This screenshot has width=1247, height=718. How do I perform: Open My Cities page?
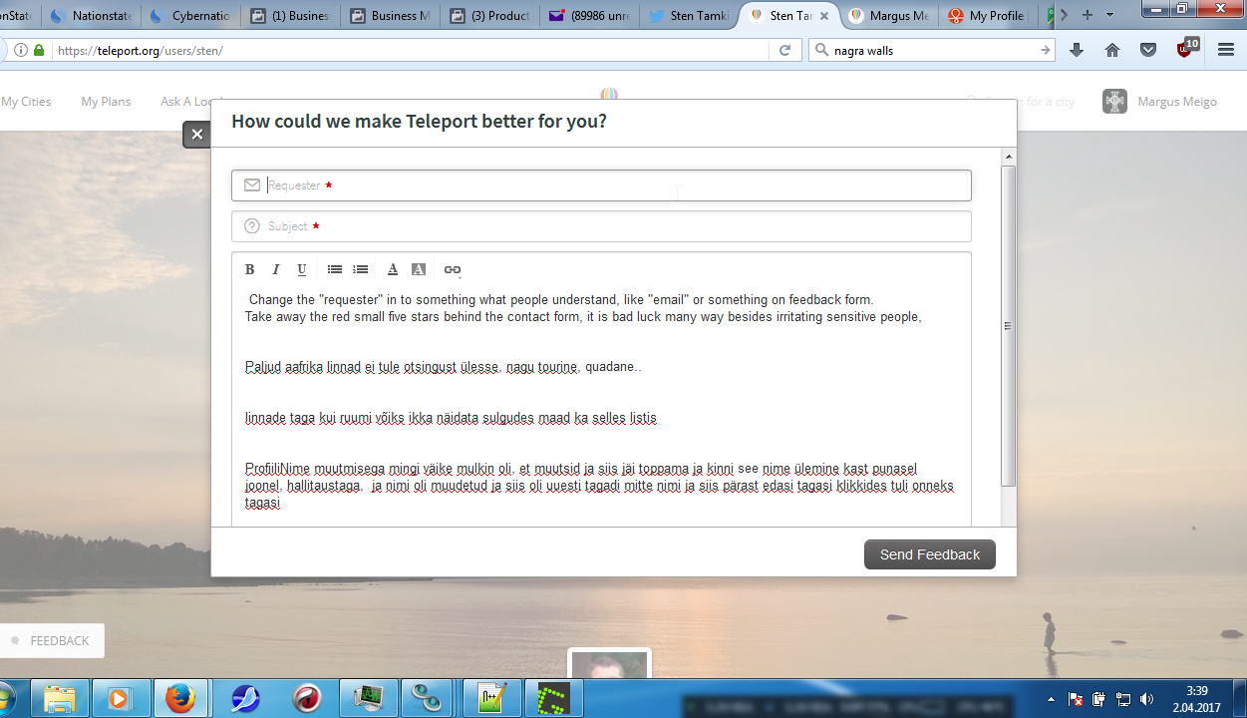pyautogui.click(x=26, y=102)
